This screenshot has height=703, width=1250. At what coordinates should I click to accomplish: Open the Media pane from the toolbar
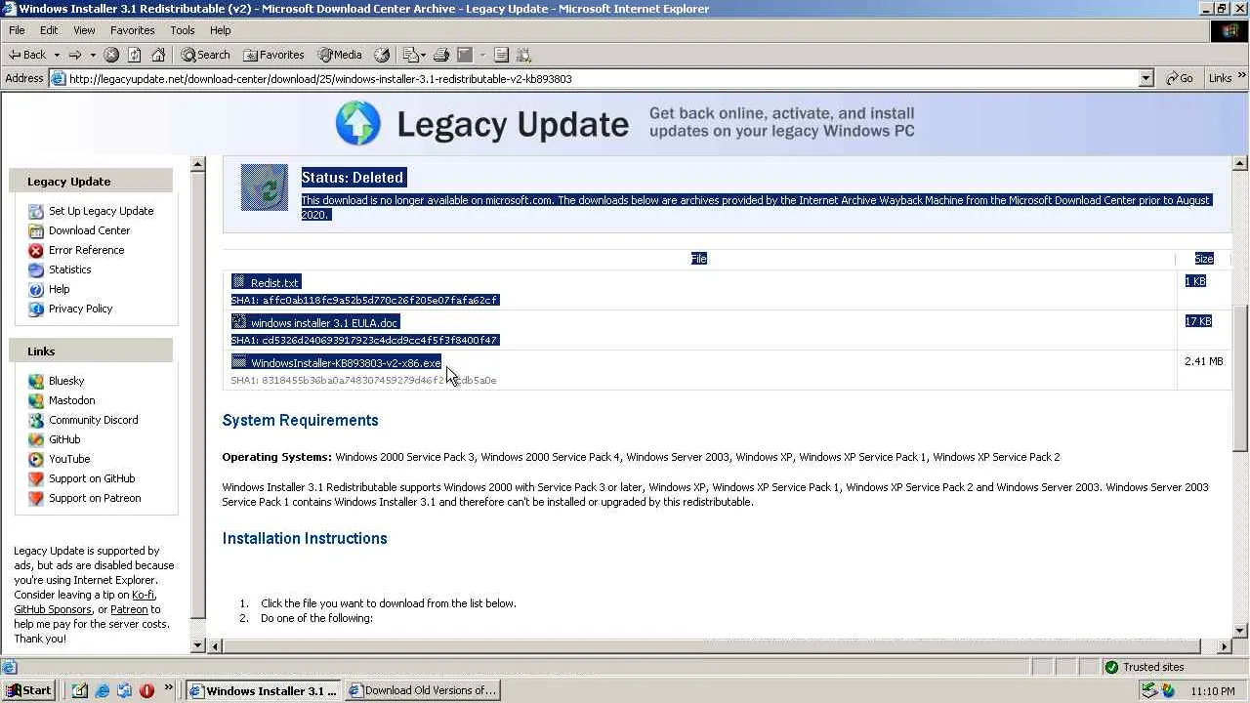(340, 55)
